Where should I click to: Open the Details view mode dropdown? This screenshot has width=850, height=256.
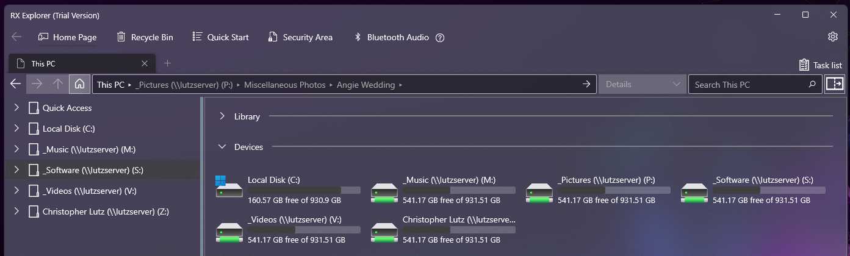642,84
